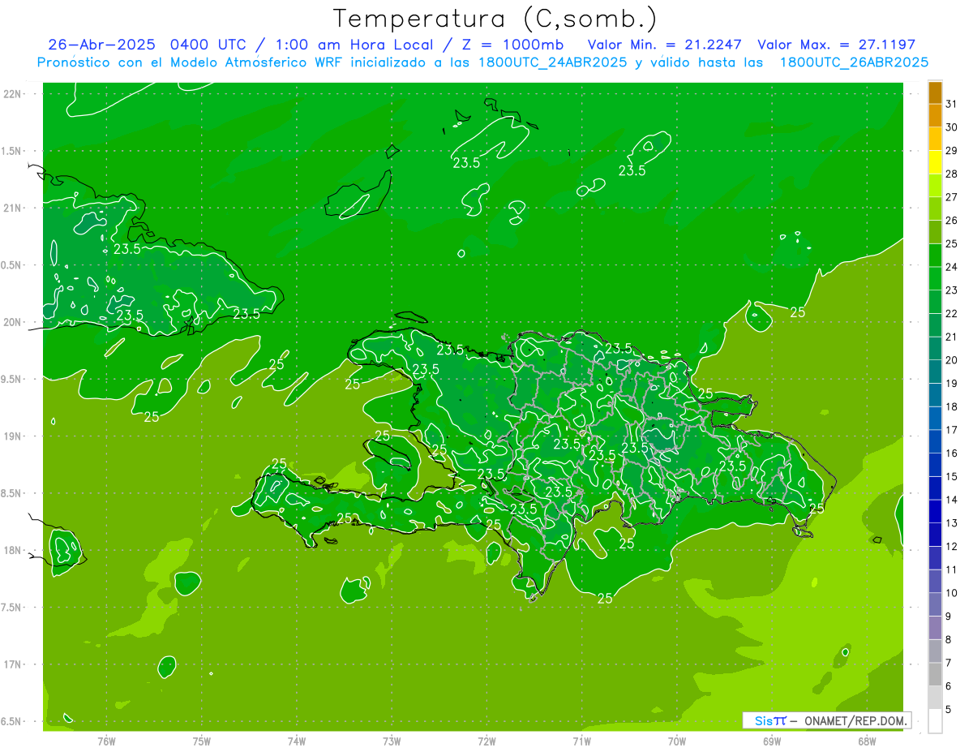The height and width of the screenshot is (752, 973).
Task: Click the "69W" longitude label
Action: (772, 741)
